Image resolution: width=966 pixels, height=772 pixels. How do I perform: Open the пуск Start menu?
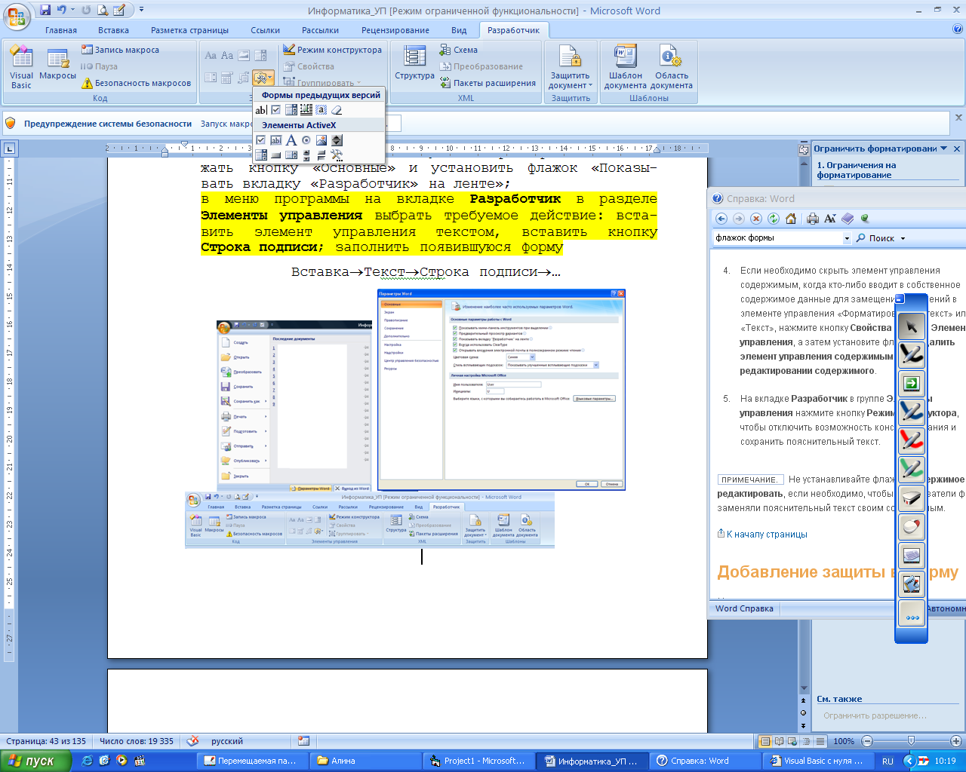point(35,761)
